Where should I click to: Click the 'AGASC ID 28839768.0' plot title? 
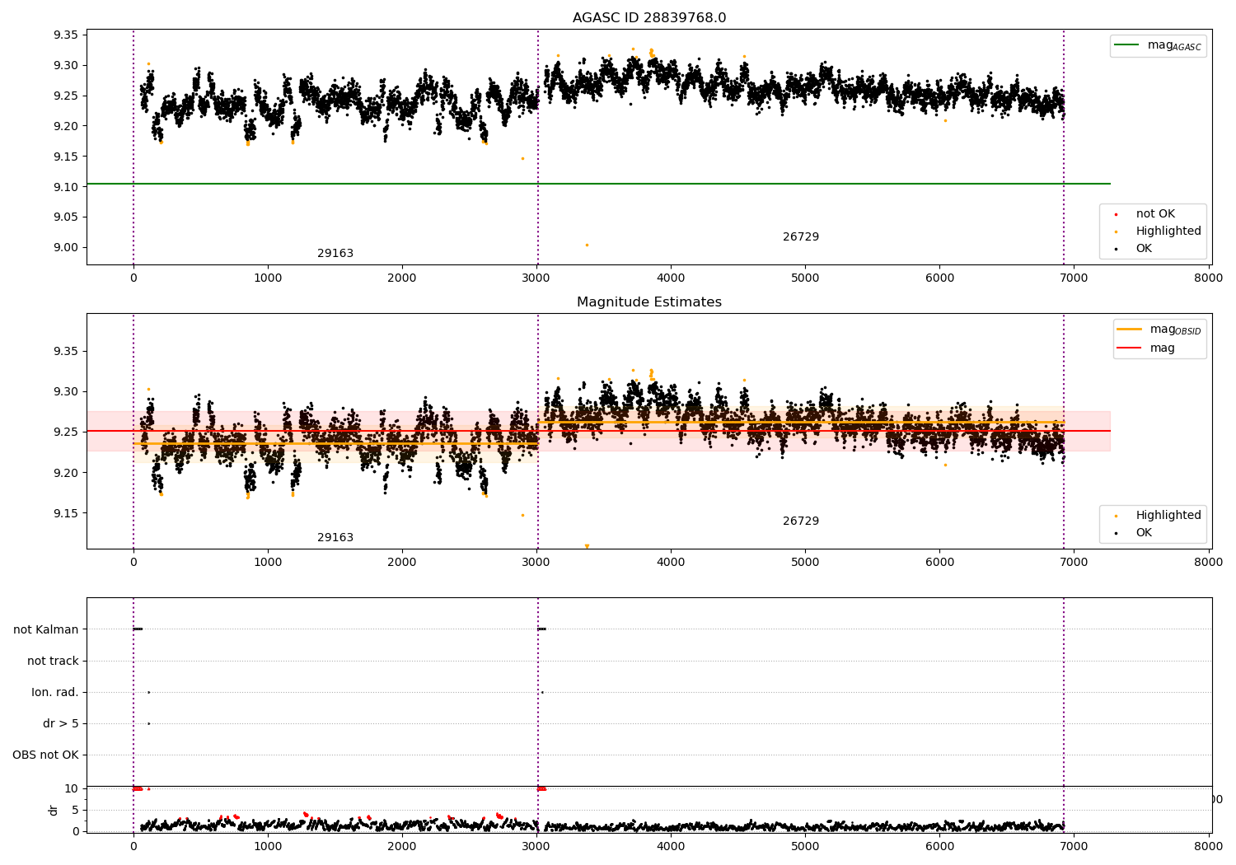(649, 18)
